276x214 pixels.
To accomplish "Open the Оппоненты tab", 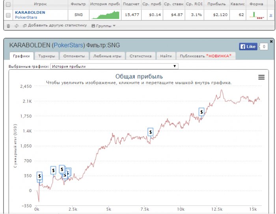I will point(74,56).
